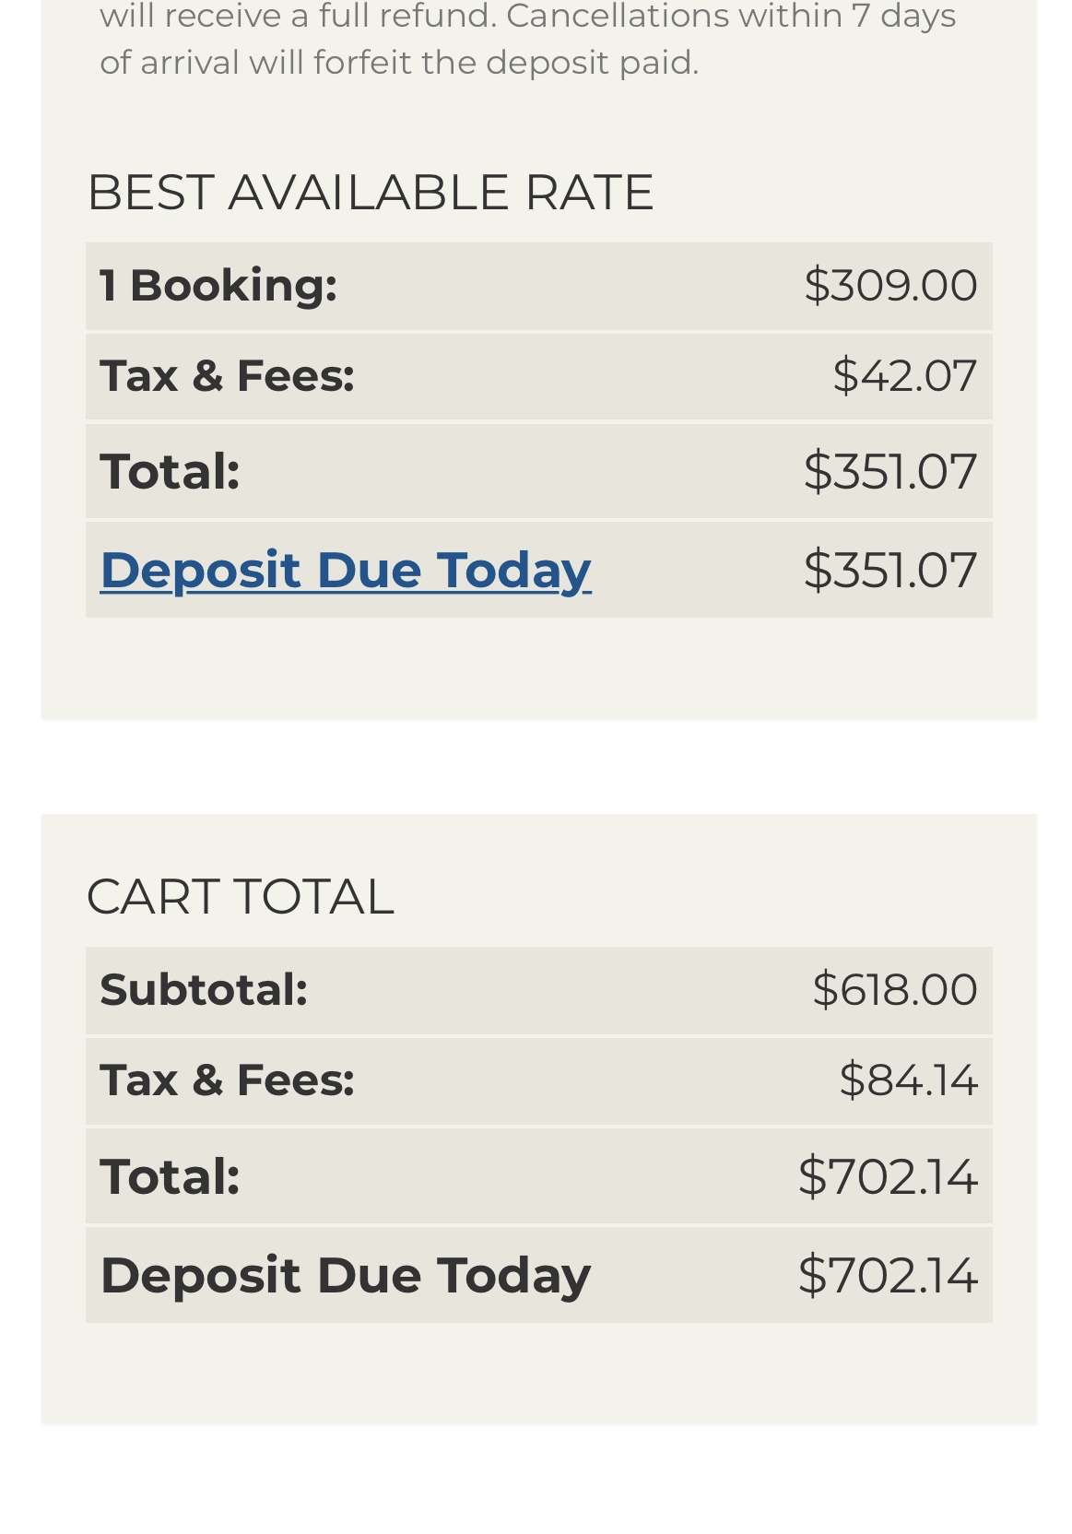
Task: Select the 1 Booking price row
Action: point(539,286)
